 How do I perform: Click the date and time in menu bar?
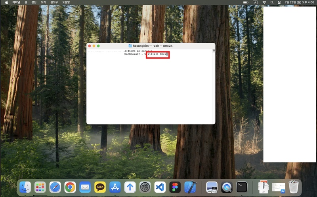[x=299, y=2]
